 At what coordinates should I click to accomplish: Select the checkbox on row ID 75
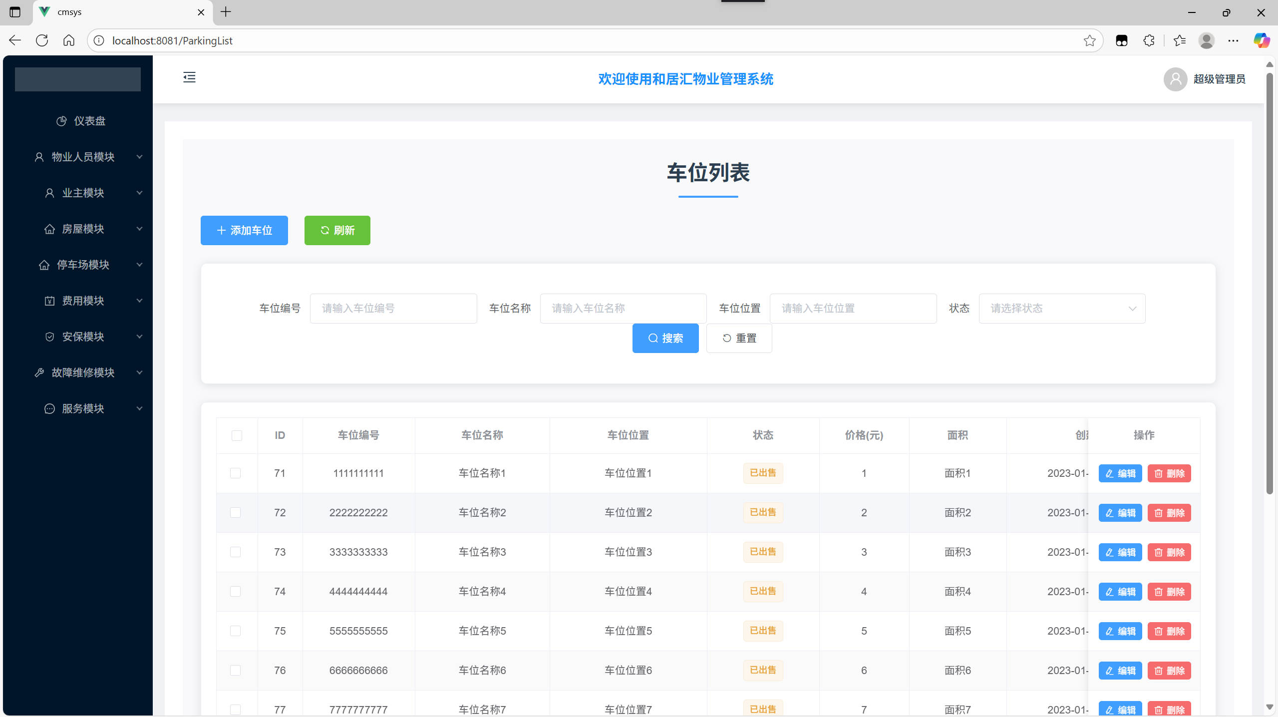pos(235,631)
